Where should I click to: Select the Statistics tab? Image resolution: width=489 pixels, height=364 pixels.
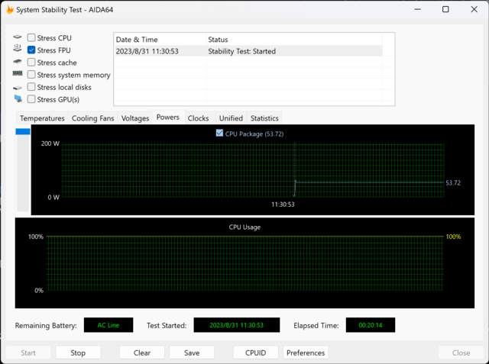264,118
